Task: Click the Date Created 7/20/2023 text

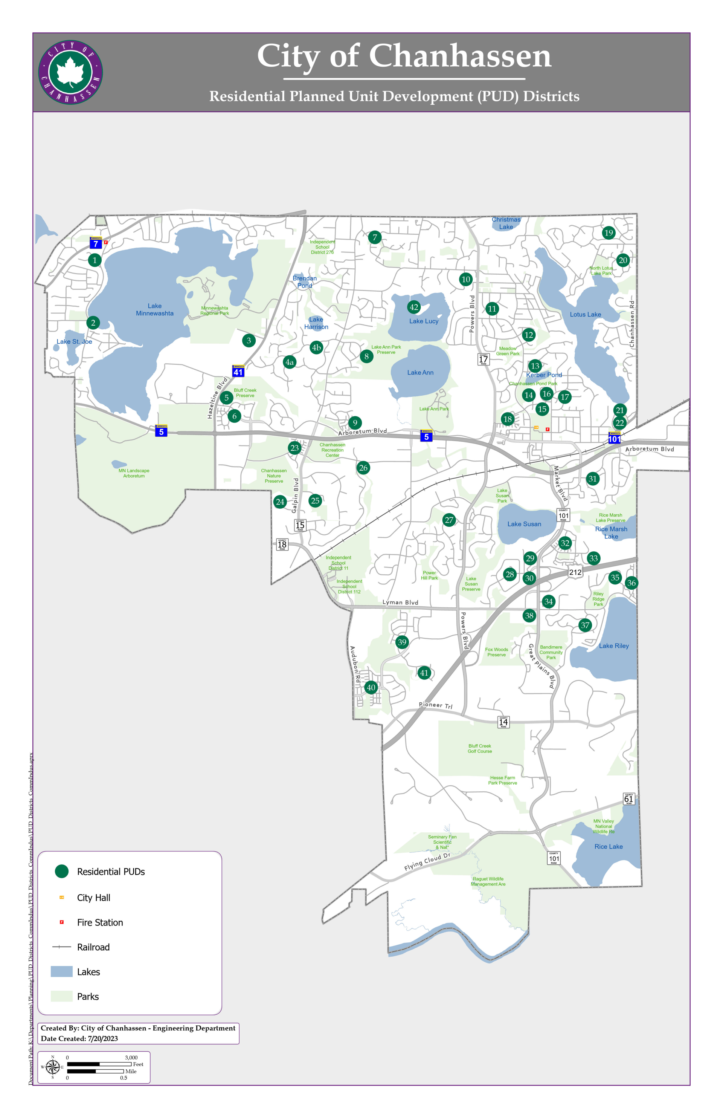Action: (79, 1038)
